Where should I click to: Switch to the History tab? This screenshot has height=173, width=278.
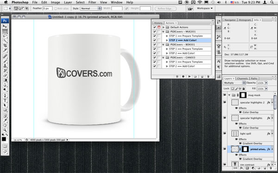[x=158, y=23]
